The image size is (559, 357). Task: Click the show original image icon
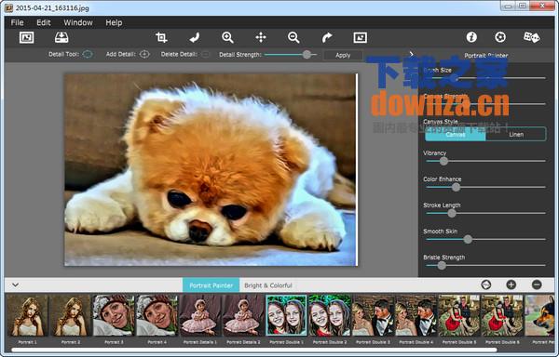(360, 37)
